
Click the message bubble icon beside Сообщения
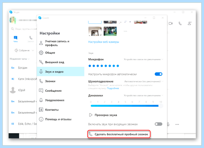coord(41,91)
